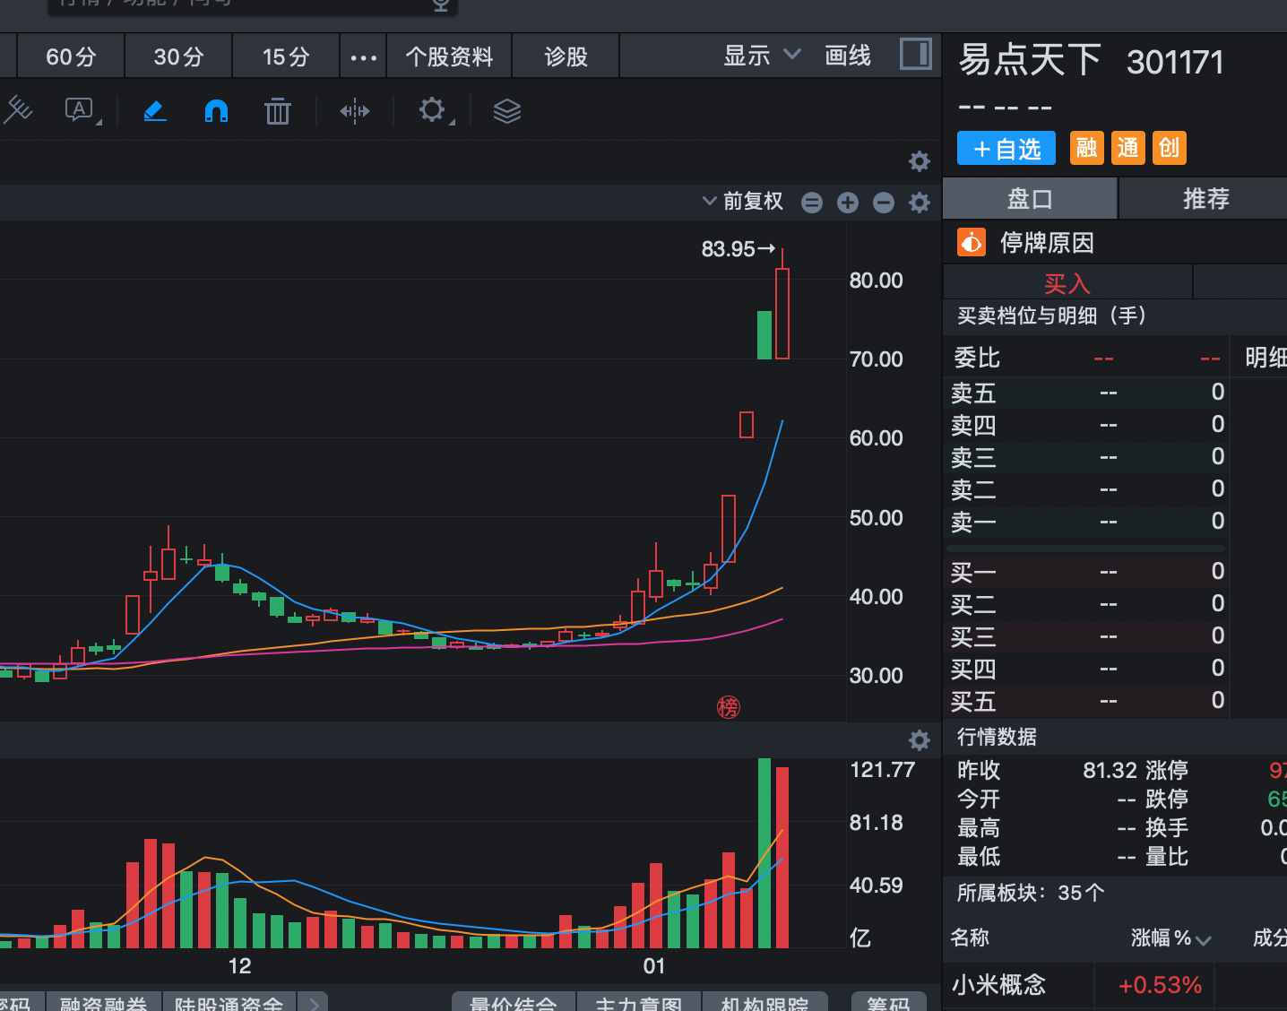Click the red 买入 button
This screenshot has height=1011, width=1287.
(1067, 283)
